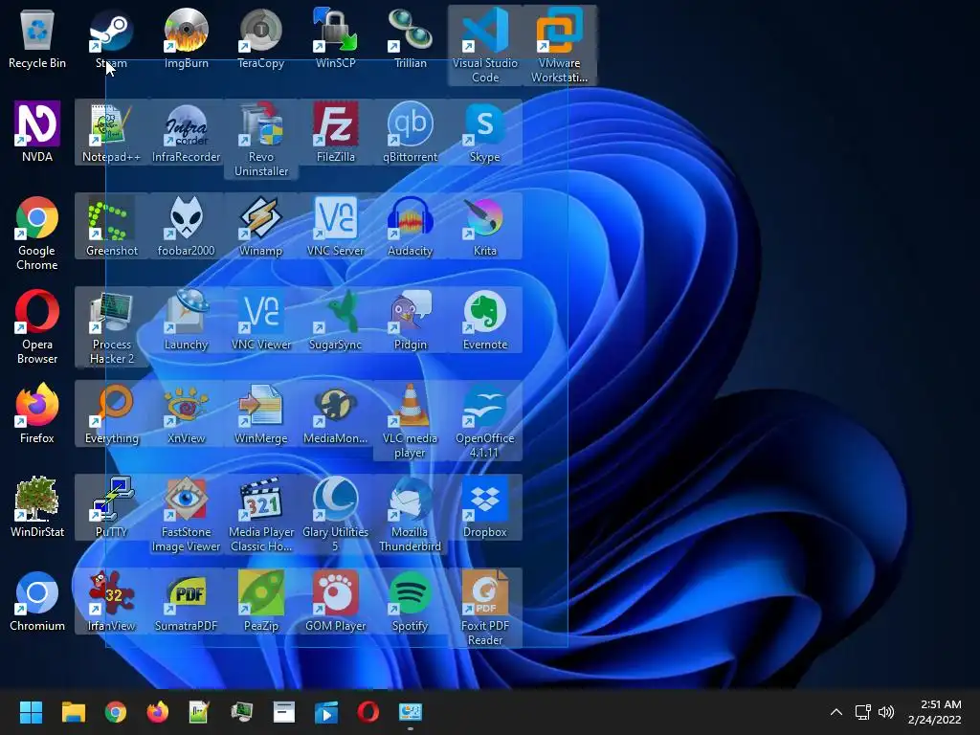
Task: Select the qBittorrent desktop shortcut
Action: click(410, 132)
